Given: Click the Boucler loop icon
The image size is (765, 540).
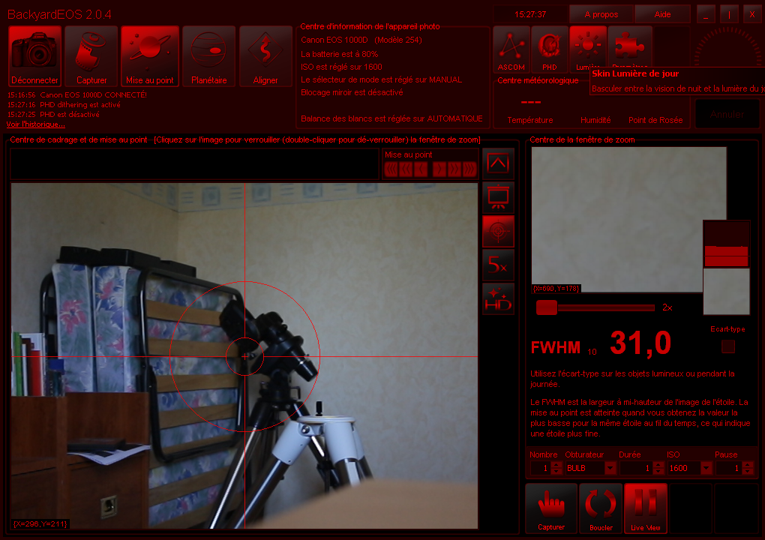Looking at the screenshot, I should 601,508.
